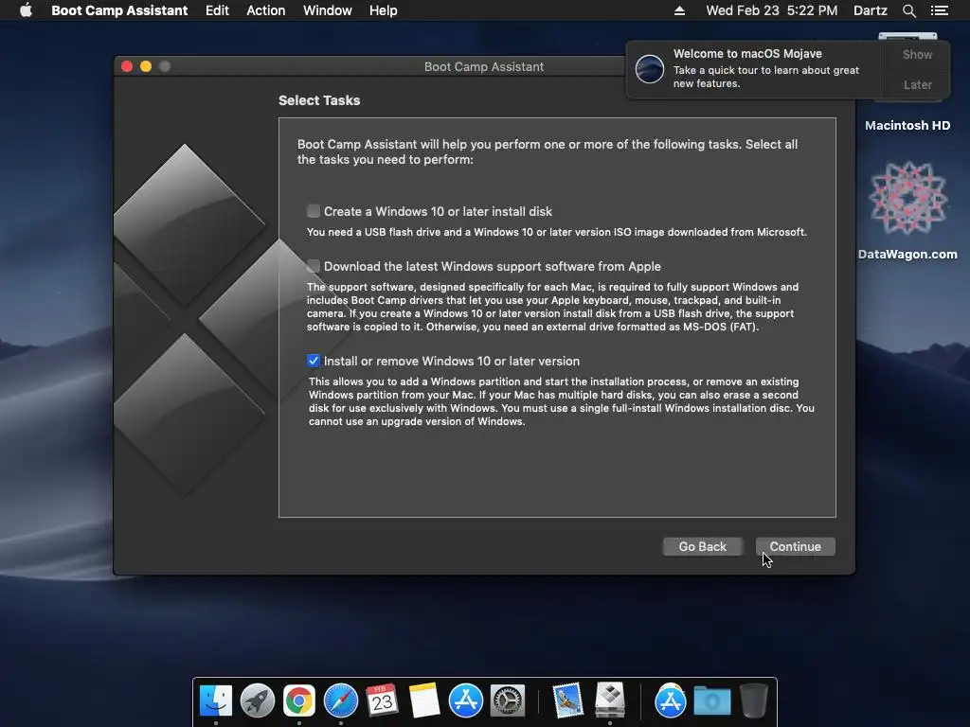Open Notification Center list icon

pyautogui.click(x=940, y=10)
